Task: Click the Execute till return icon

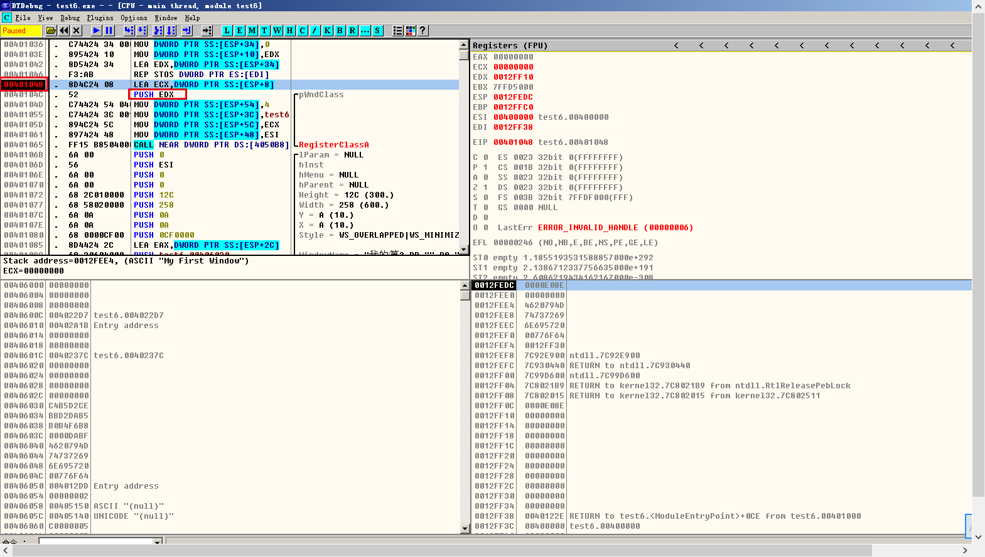Action: click(186, 30)
